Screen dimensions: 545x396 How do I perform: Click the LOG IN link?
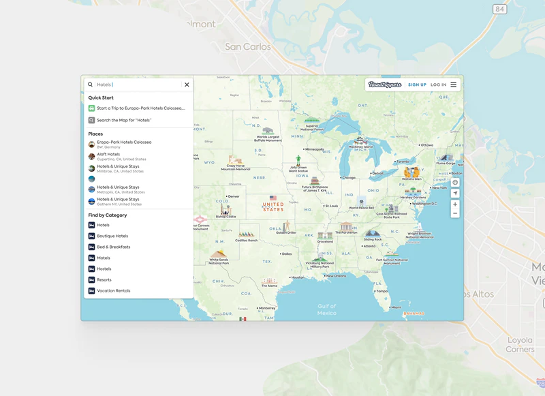[438, 85]
